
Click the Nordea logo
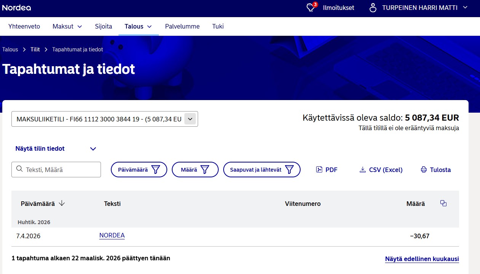[16, 8]
